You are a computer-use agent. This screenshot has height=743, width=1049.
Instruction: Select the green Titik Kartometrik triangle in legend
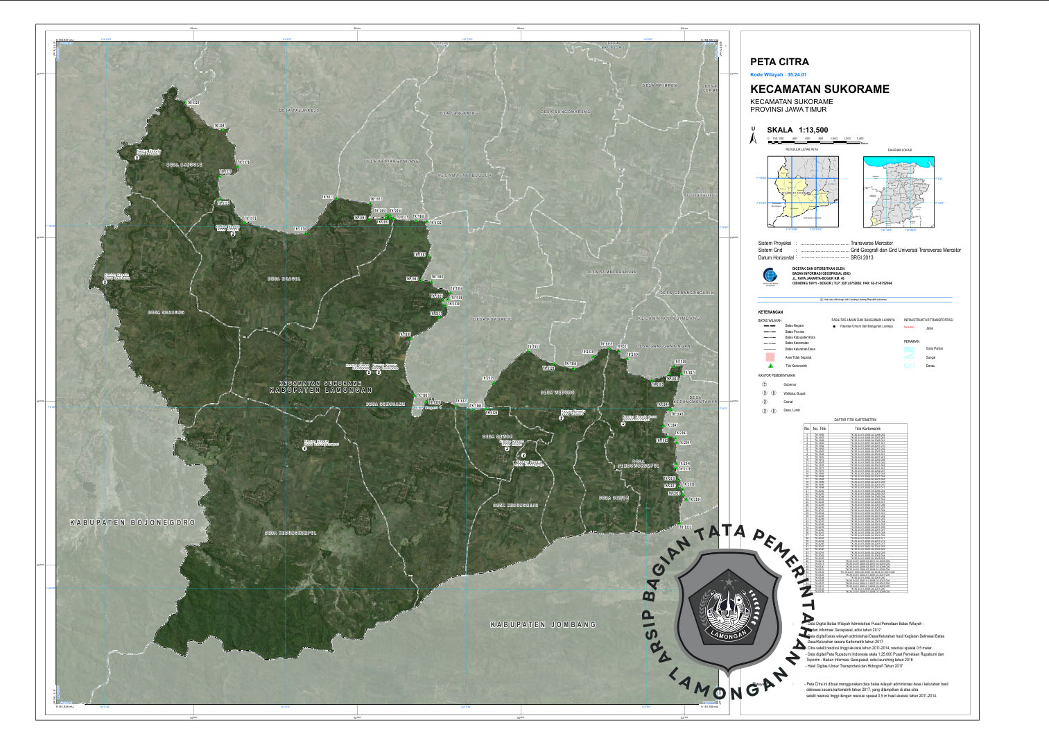pos(770,366)
